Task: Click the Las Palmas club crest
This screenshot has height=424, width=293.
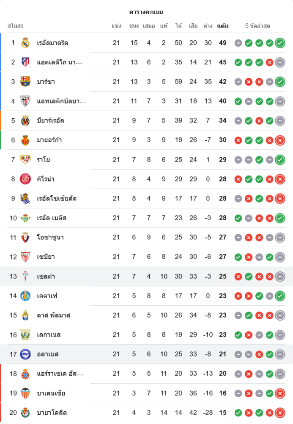Action: (x=25, y=315)
